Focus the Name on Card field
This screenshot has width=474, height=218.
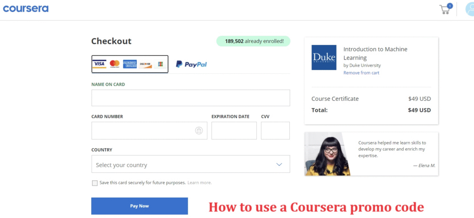coord(190,98)
